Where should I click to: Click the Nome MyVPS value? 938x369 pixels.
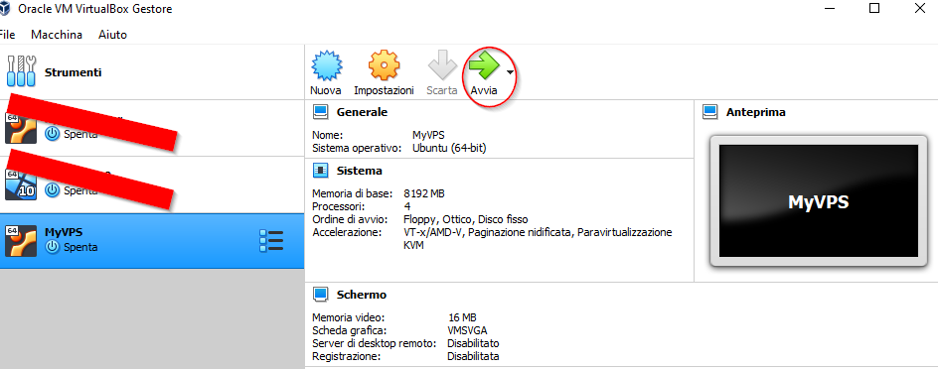click(428, 135)
